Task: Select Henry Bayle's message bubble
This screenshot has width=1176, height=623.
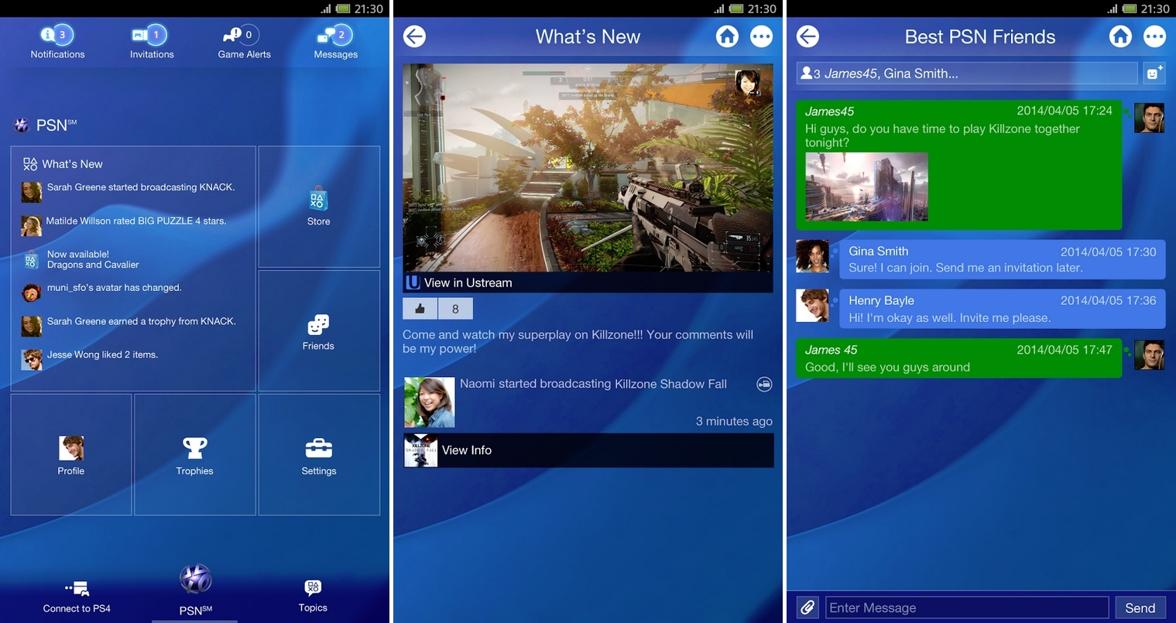Action: [x=1002, y=309]
